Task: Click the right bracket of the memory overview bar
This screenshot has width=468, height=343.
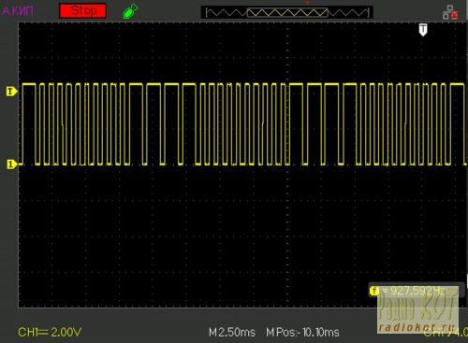Action: (368, 13)
